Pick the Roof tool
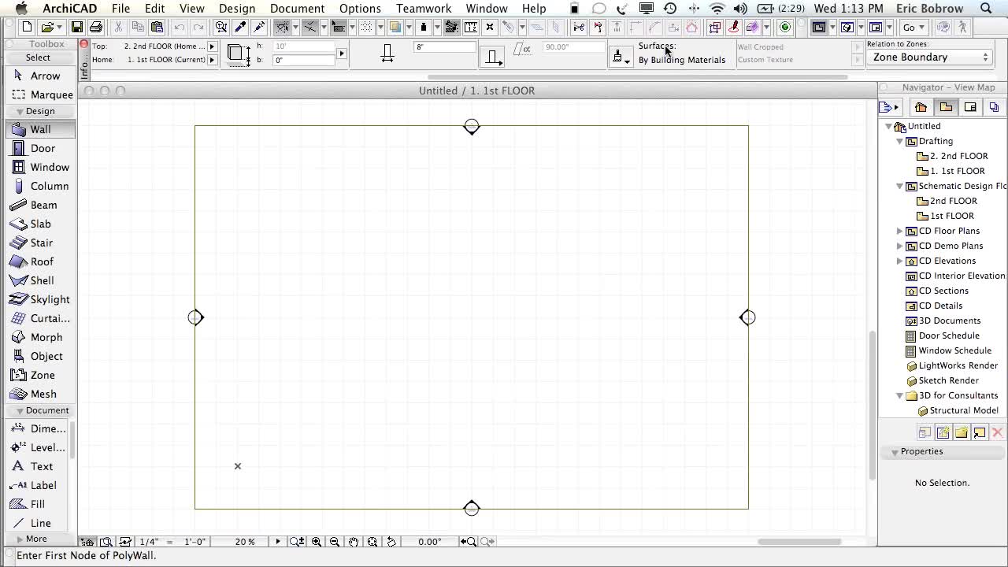This screenshot has height=567, width=1008. [x=41, y=261]
